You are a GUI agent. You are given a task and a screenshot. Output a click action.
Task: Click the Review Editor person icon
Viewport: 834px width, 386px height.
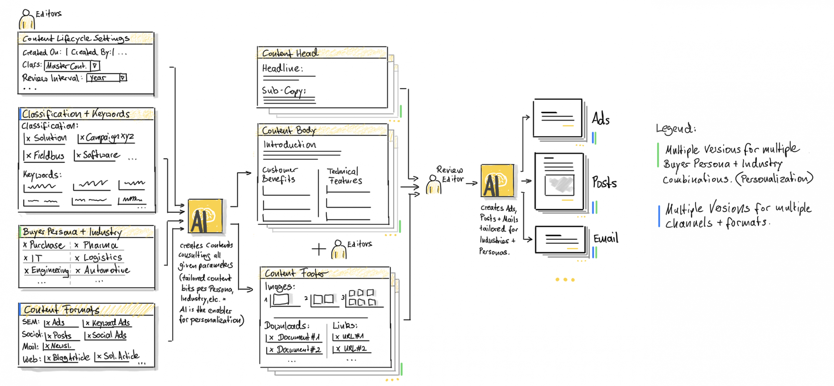[x=433, y=185]
